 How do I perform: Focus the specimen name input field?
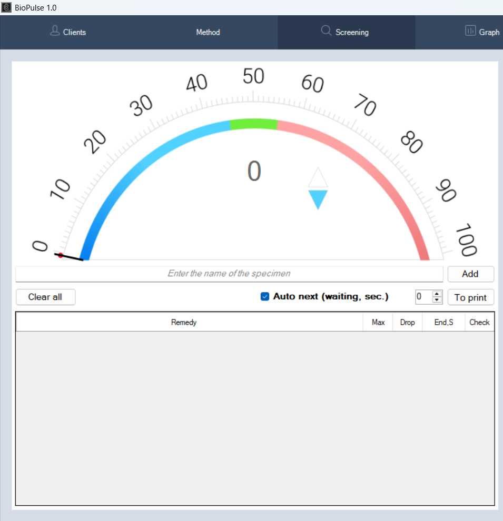[229, 274]
